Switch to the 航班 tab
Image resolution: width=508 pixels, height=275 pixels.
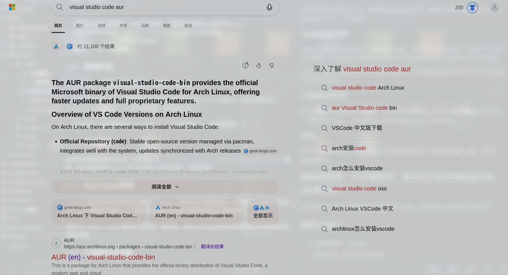[188, 25]
